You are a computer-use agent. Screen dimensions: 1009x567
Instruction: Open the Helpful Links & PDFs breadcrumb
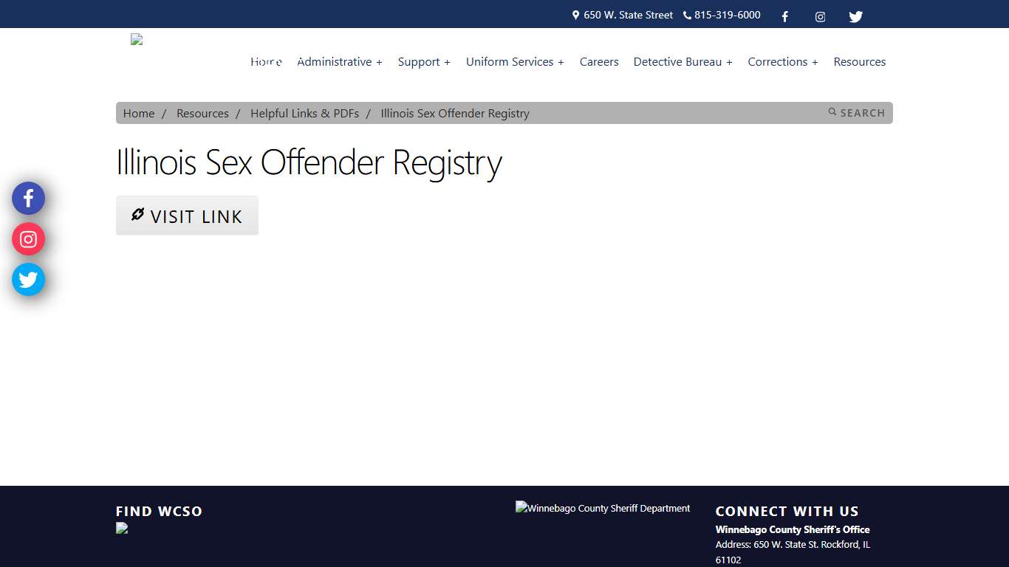tap(304, 113)
